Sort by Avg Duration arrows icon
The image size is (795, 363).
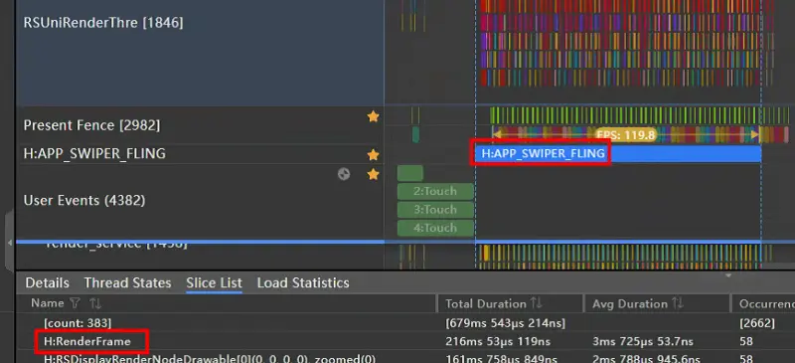tap(678, 303)
